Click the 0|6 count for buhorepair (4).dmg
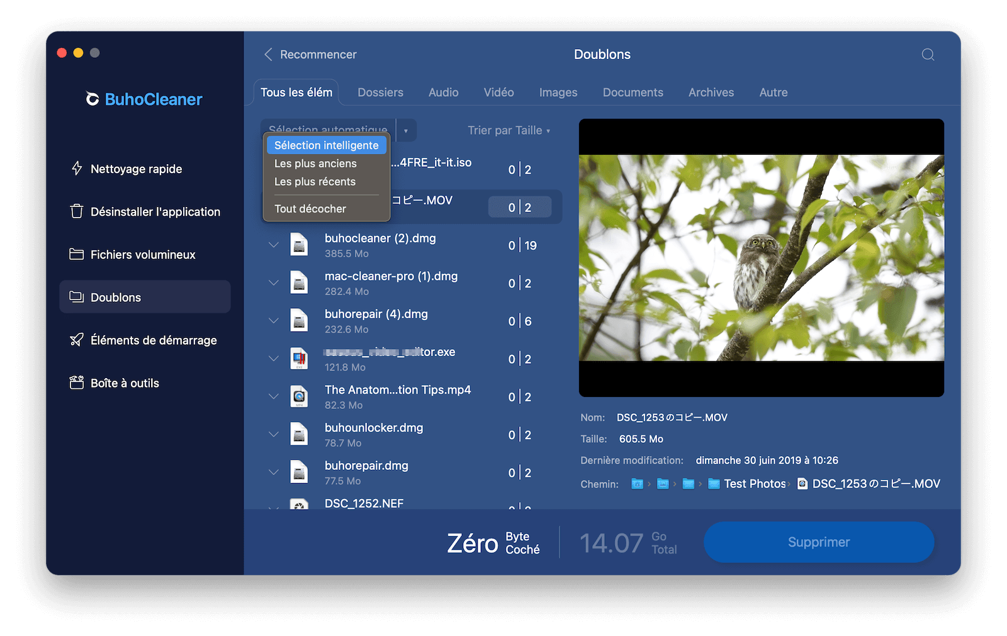 point(520,321)
